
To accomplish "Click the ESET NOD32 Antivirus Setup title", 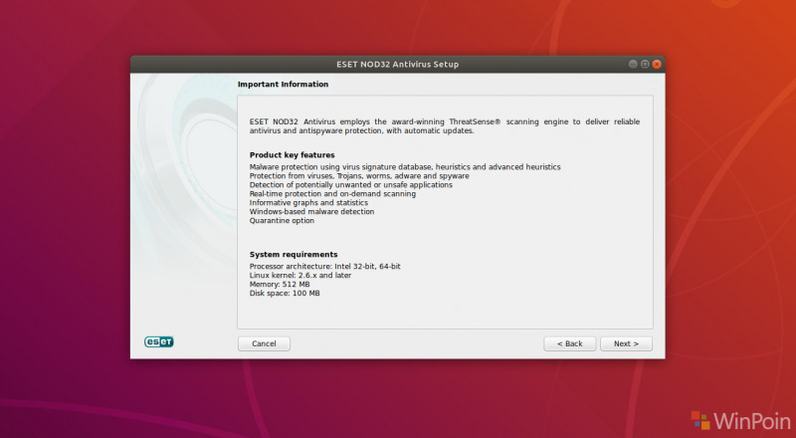I will (397, 65).
